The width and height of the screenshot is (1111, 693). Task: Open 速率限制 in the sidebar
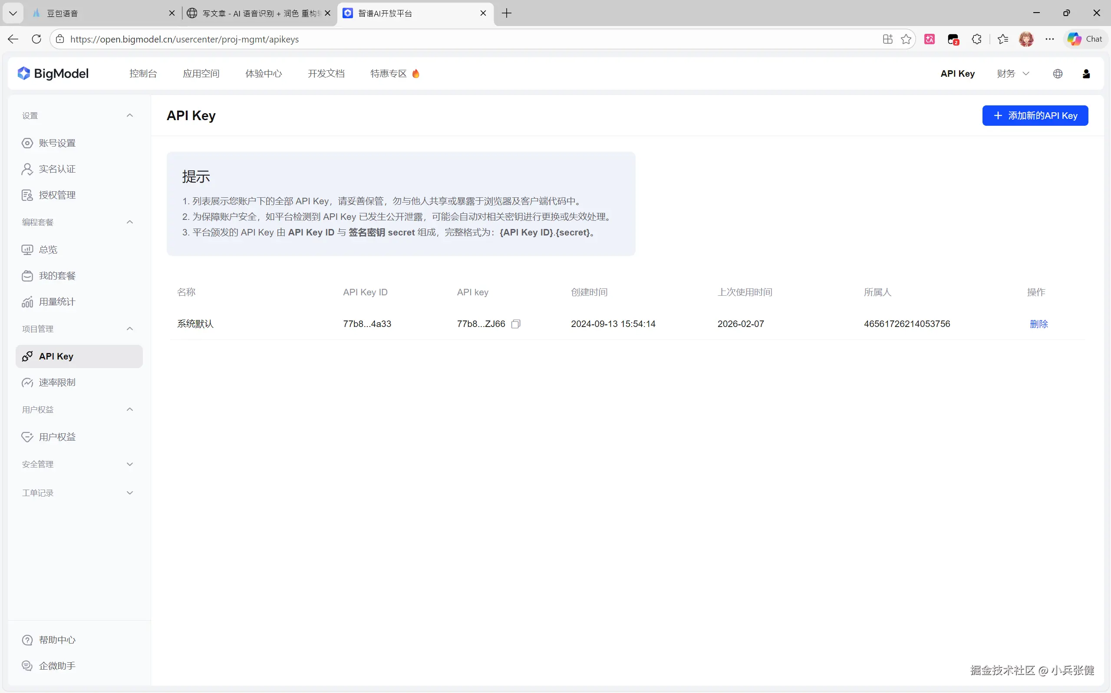(x=57, y=382)
